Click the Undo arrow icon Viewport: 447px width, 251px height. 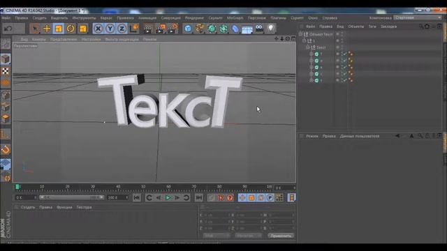8,29
